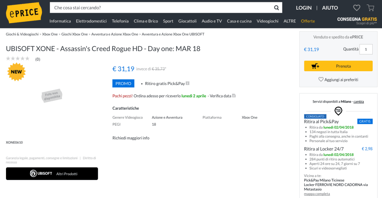Viewport: 382px width, 198px height.
Task: Click 'mappa completa' link
Action: pos(317,194)
